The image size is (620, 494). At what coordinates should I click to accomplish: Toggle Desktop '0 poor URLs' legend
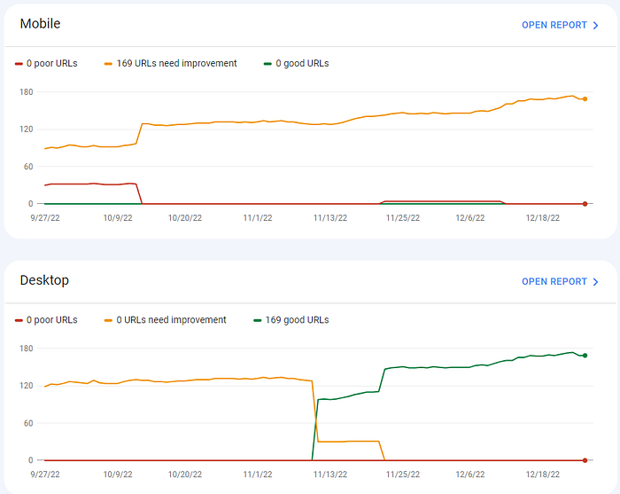tap(46, 320)
